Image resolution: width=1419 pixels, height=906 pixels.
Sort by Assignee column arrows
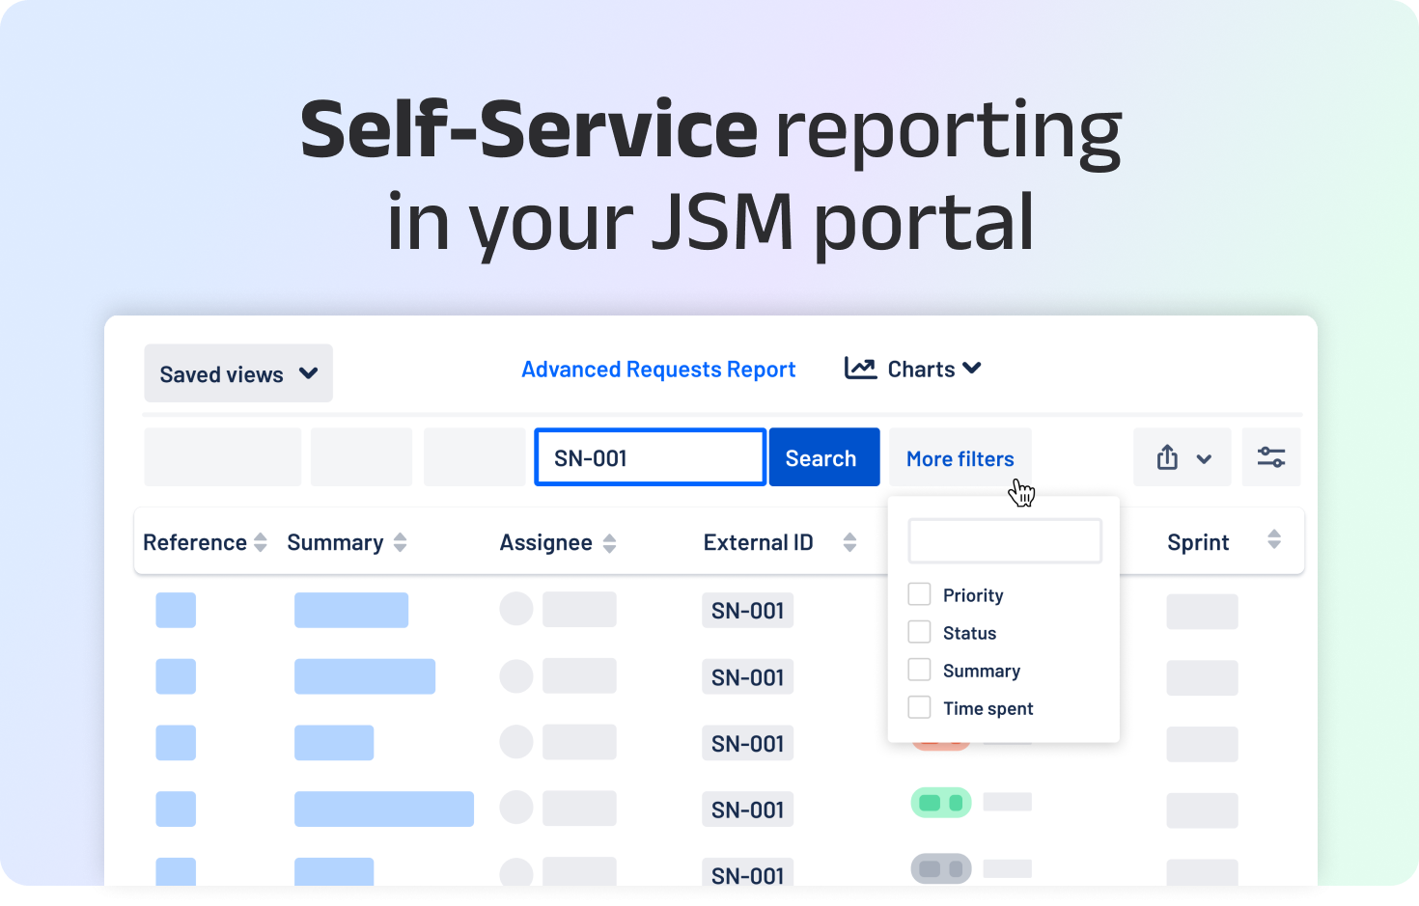coord(609,544)
